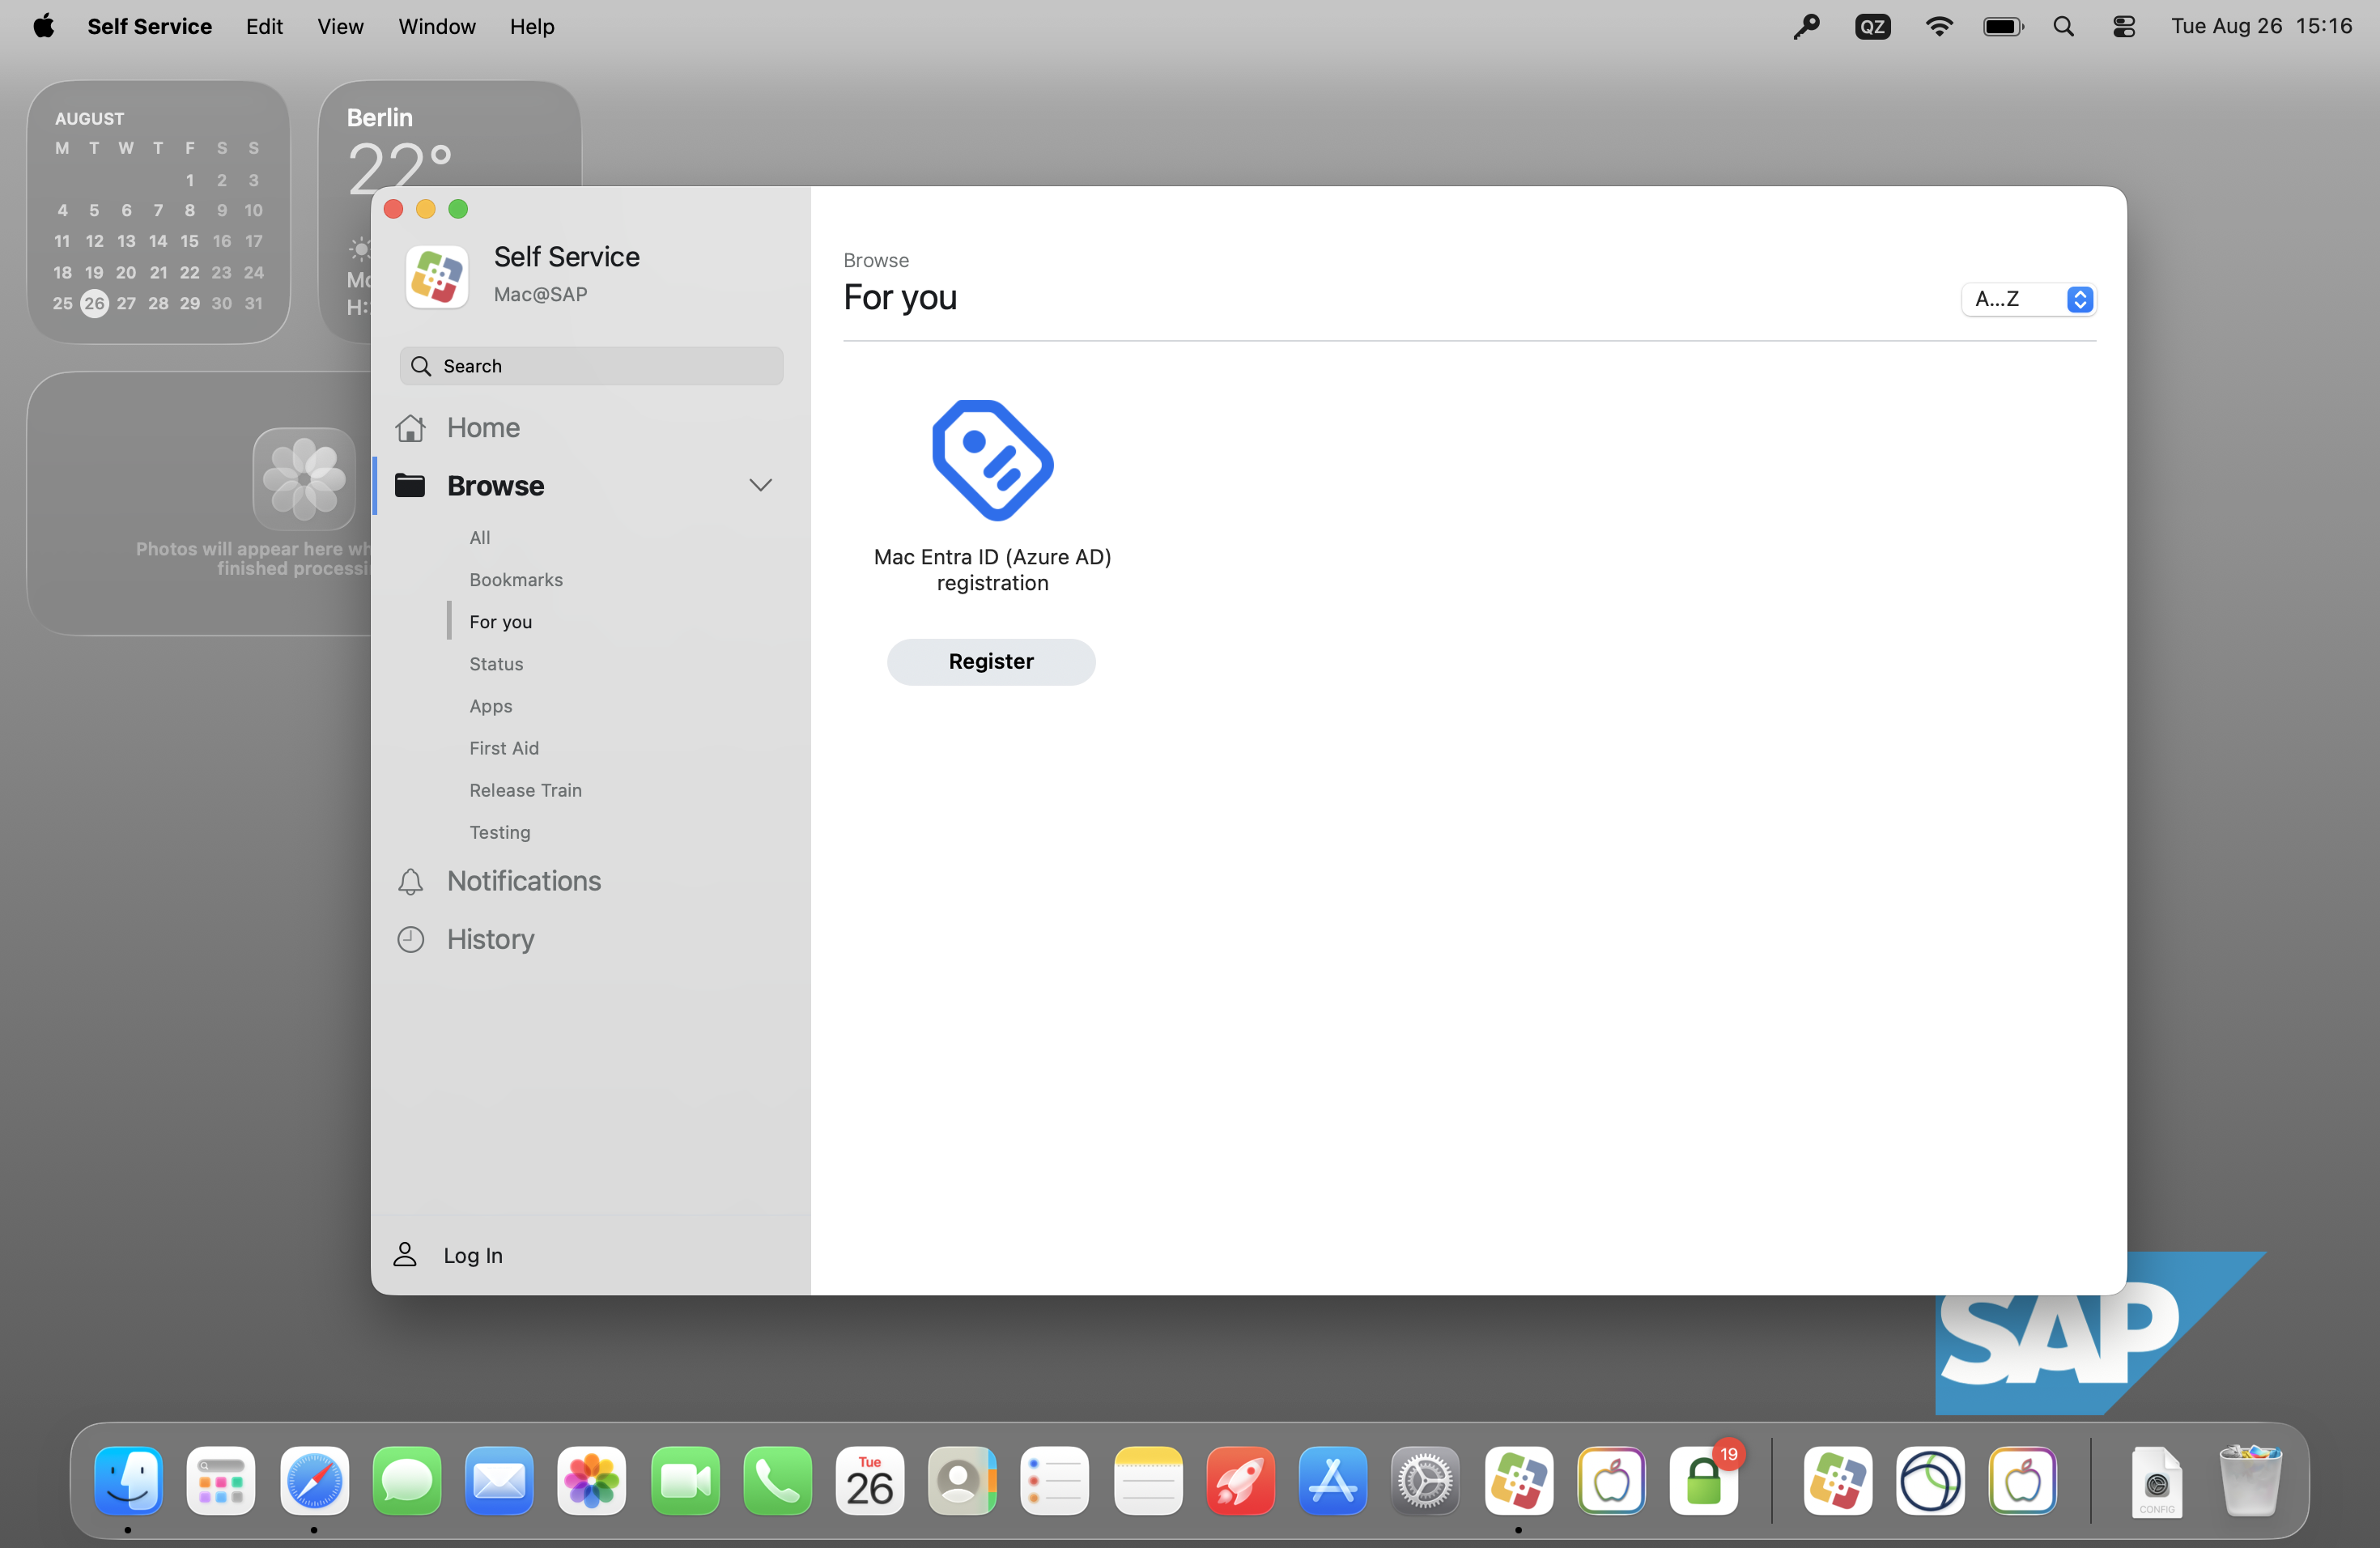The height and width of the screenshot is (1548, 2380).
Task: Open History via clock icon
Action: [x=410, y=939]
